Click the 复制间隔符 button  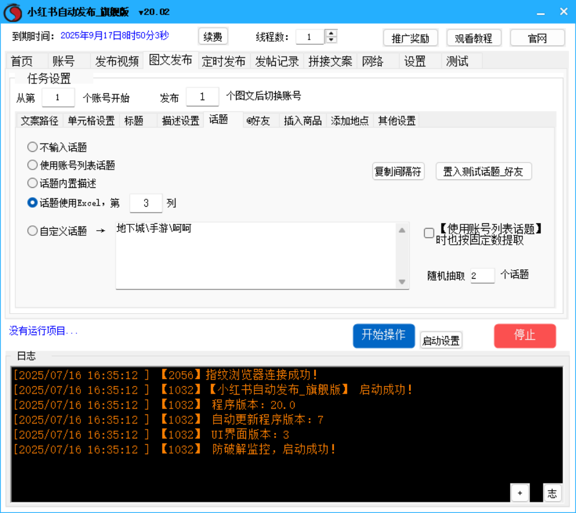(398, 172)
